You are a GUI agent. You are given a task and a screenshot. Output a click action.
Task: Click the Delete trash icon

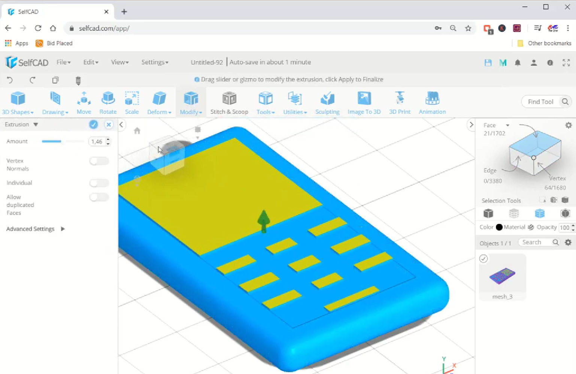click(78, 80)
